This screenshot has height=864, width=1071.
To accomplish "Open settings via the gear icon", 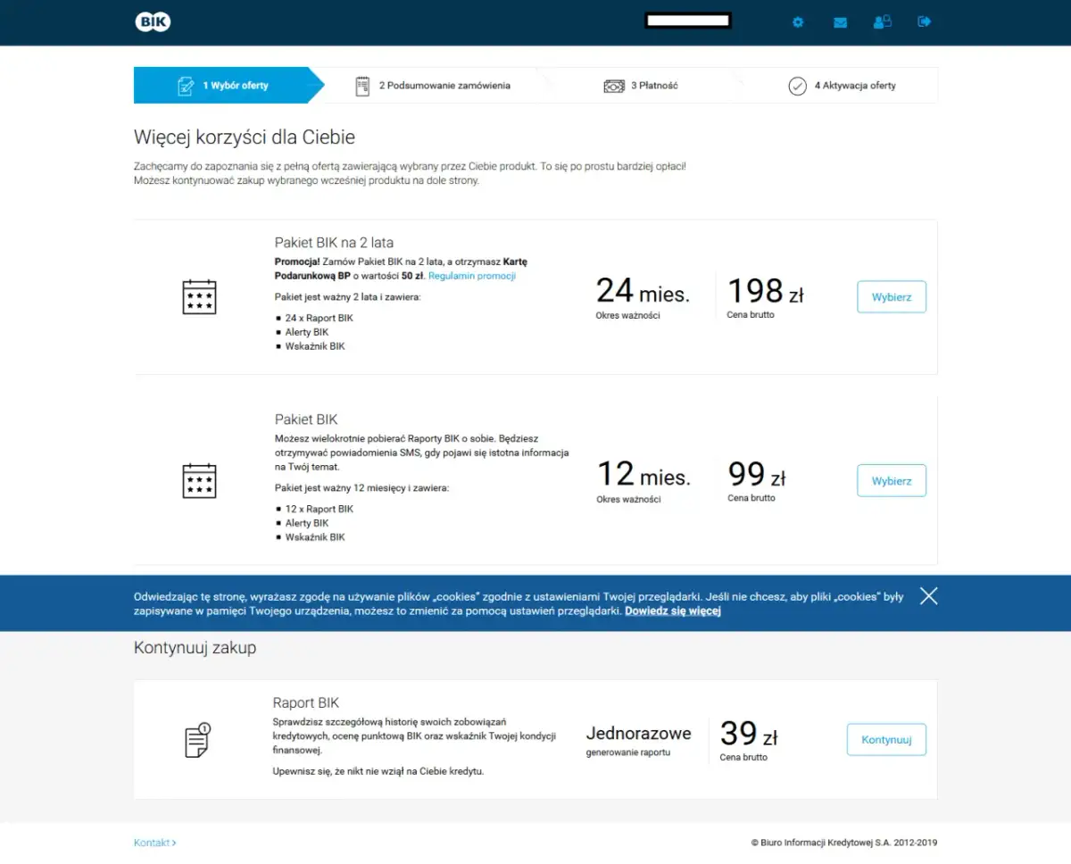I will [798, 22].
